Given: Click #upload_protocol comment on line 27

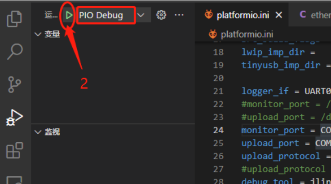Looking at the screenshot, I should click(x=283, y=170).
